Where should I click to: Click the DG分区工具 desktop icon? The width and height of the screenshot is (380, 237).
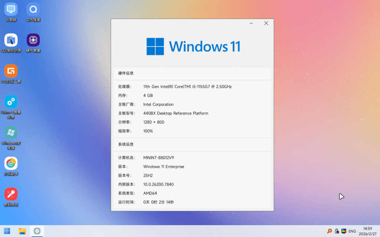point(11,74)
